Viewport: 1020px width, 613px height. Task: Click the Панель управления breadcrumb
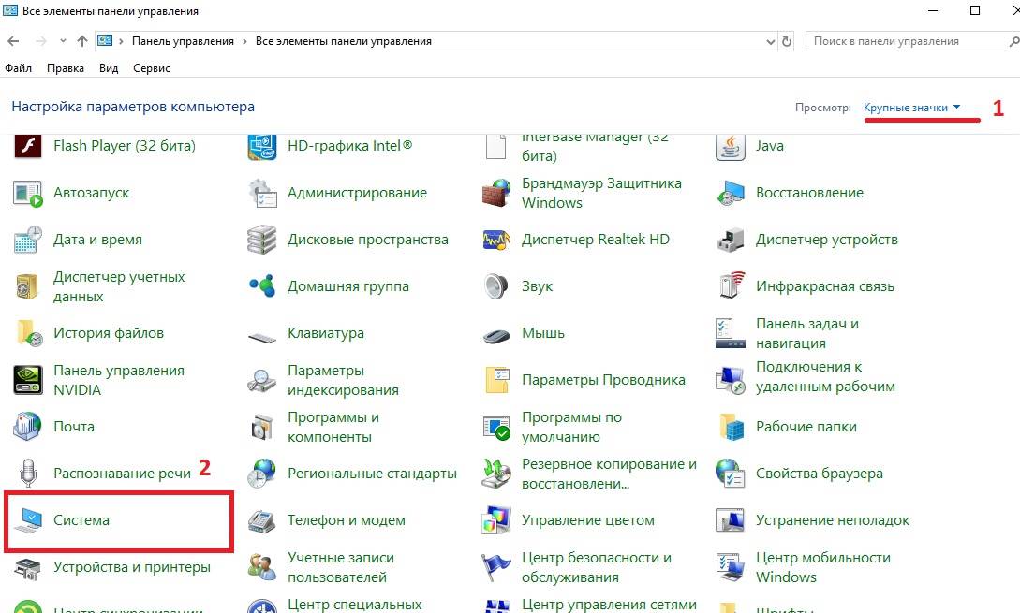pyautogui.click(x=183, y=41)
